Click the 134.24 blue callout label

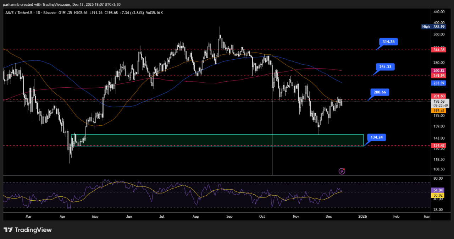[376, 137]
